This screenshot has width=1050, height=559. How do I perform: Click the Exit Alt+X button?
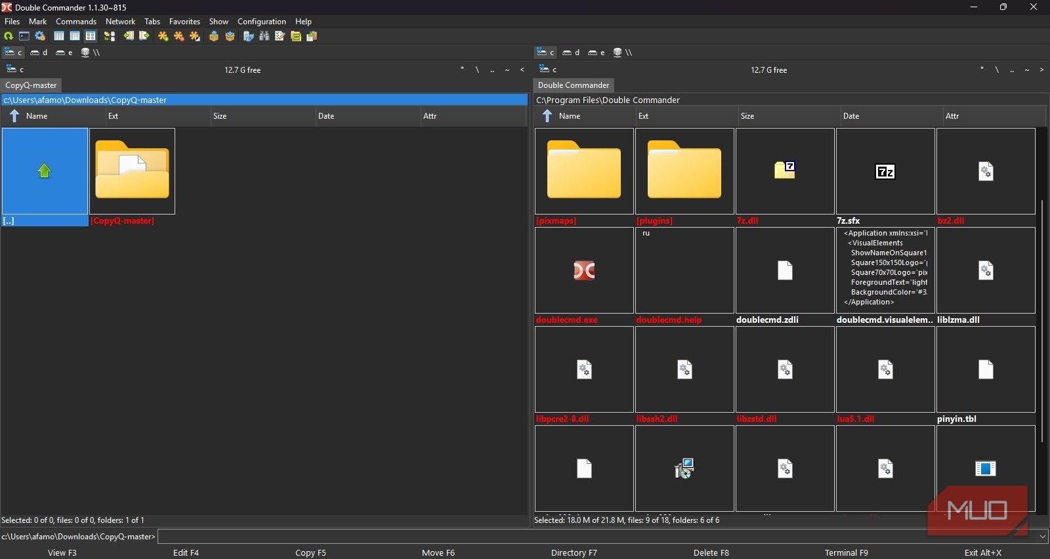[x=983, y=552]
